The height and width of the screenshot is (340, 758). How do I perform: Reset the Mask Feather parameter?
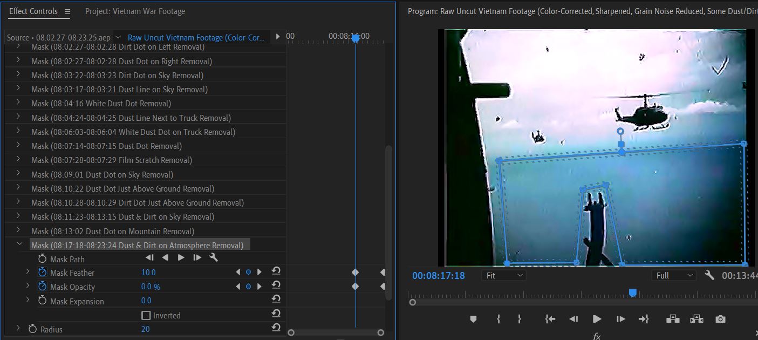coord(276,271)
